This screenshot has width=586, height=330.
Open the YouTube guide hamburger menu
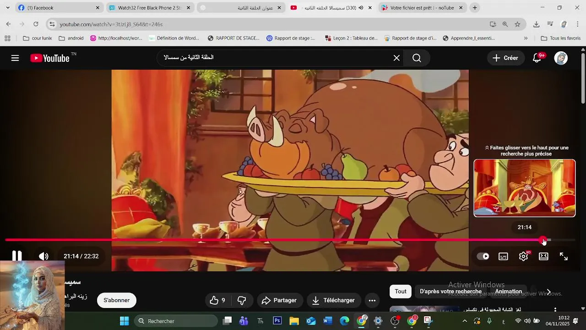coord(15,58)
